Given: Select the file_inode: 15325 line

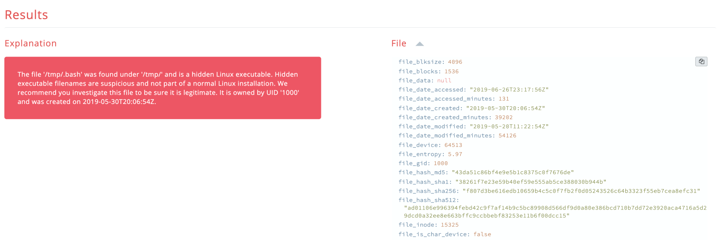Looking at the screenshot, I should [x=428, y=225].
